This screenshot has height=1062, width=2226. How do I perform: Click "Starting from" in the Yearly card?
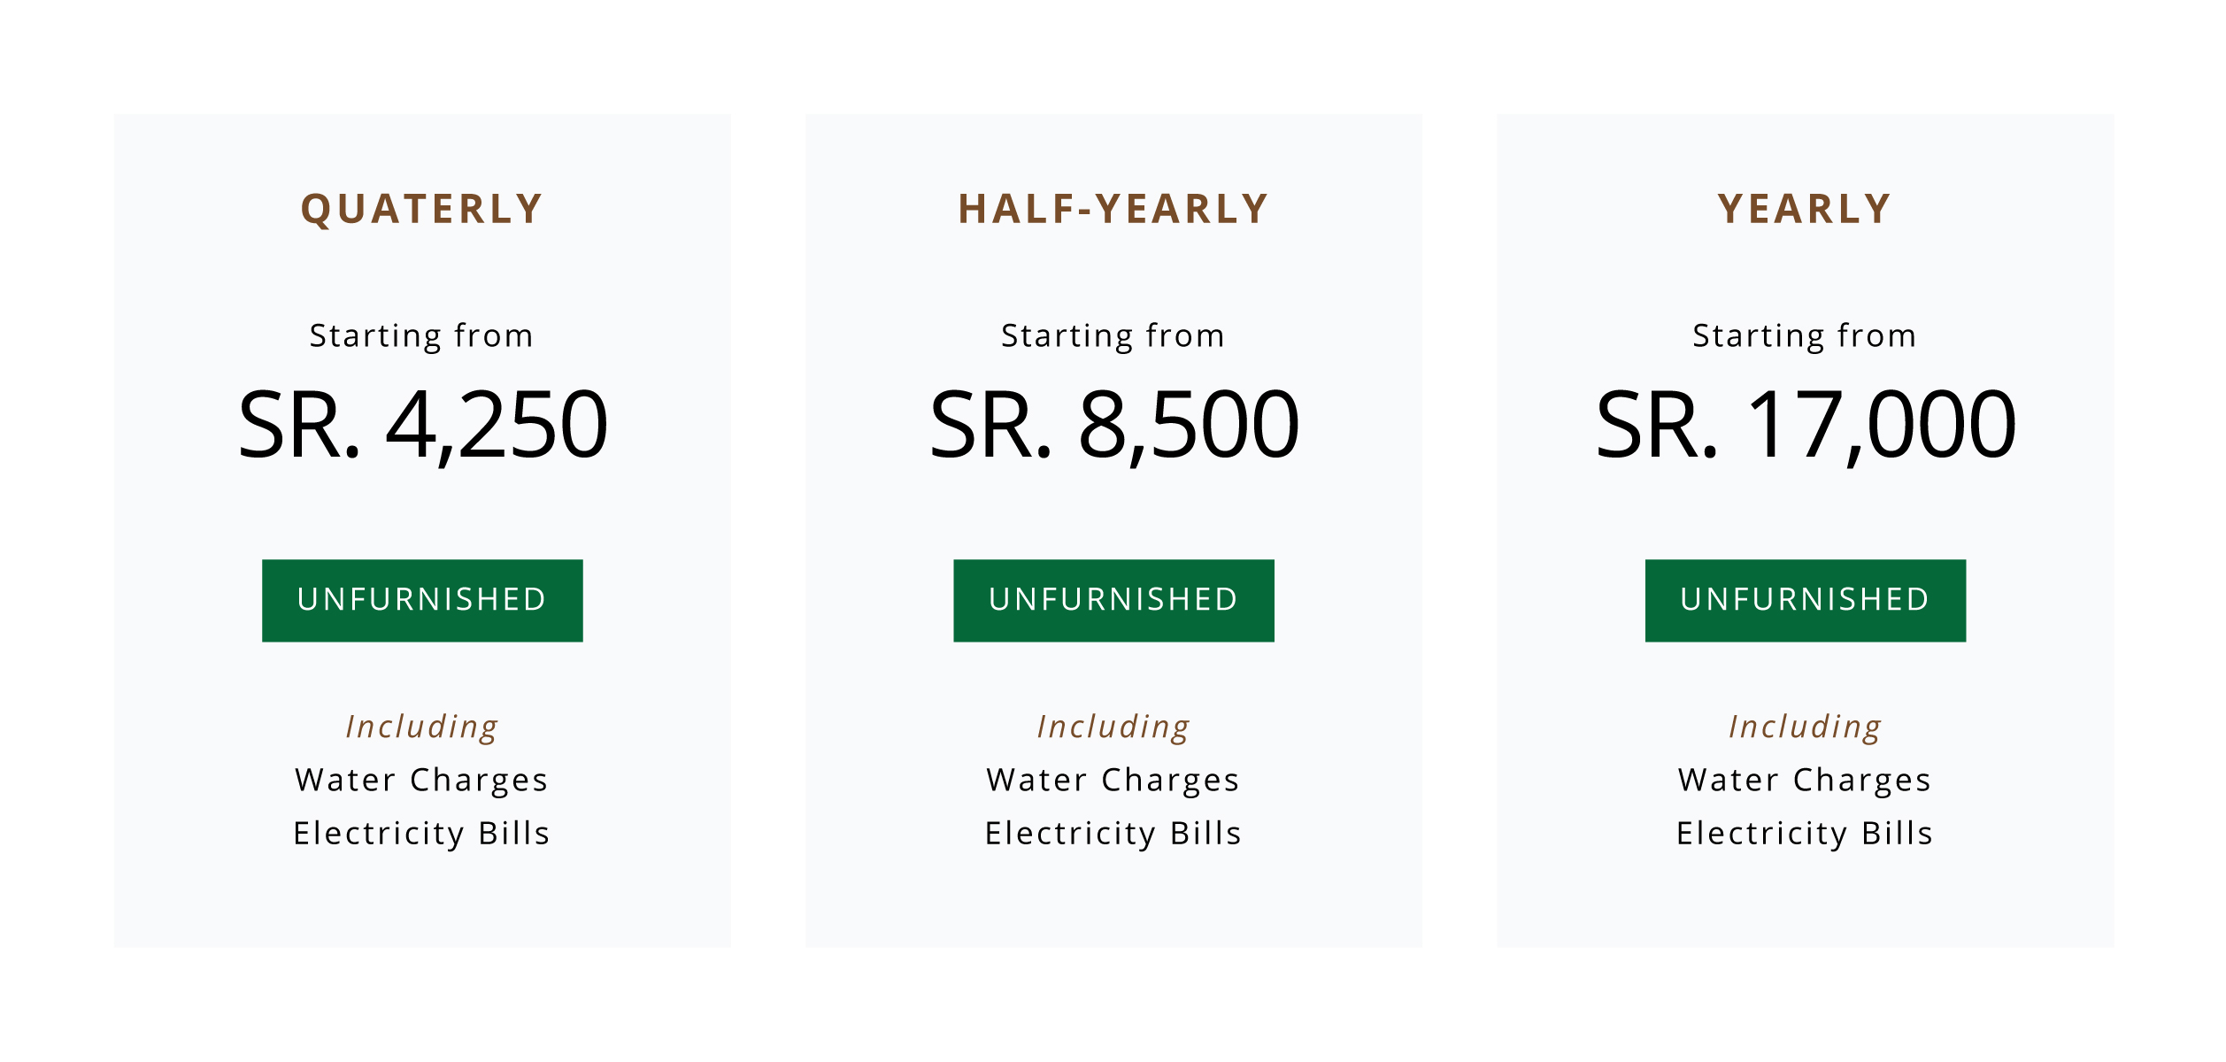(x=1805, y=336)
